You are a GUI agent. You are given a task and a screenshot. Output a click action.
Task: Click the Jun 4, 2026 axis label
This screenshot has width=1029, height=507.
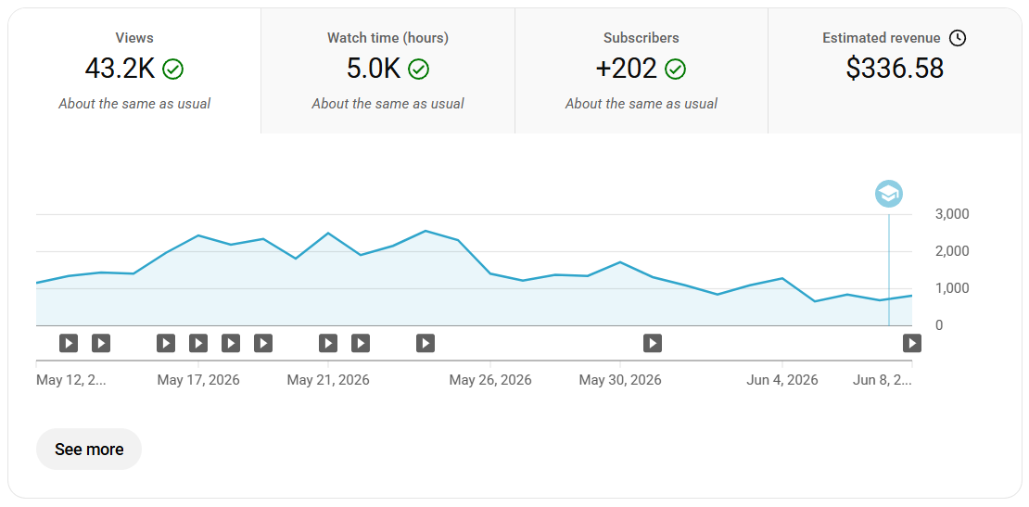pos(782,380)
